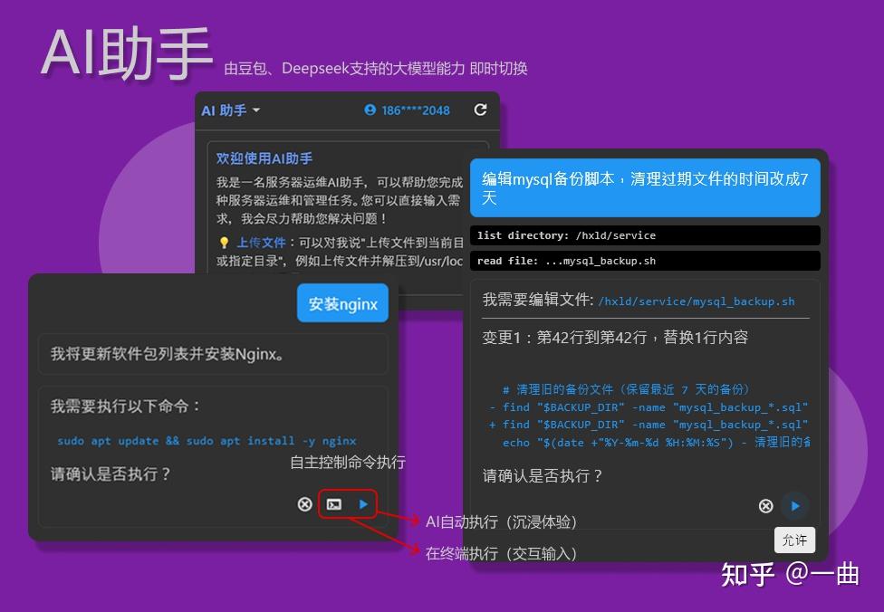Click the mysql backup request message bubble
This screenshot has width=884, height=612.
(645, 188)
